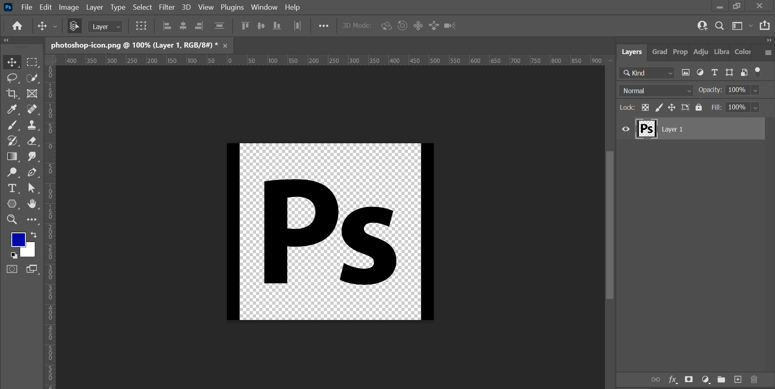Open the Filter menu
The image size is (775, 389).
(x=166, y=7)
